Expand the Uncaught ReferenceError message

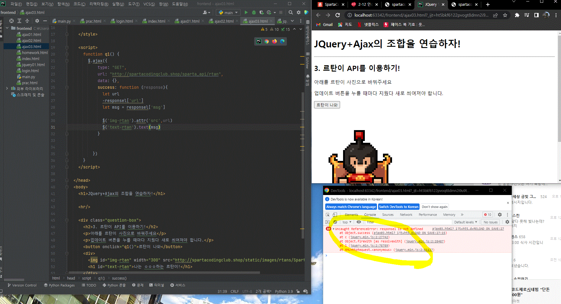333,229
